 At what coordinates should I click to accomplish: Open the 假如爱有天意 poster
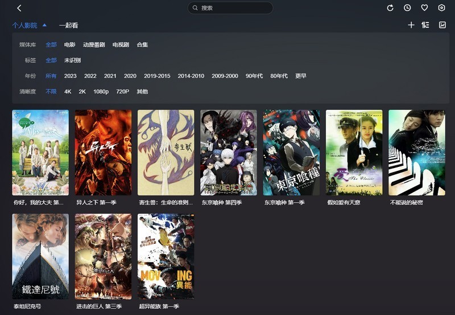(354, 153)
